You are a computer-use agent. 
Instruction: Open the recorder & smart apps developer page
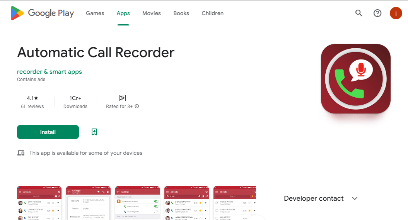pyautogui.click(x=50, y=72)
